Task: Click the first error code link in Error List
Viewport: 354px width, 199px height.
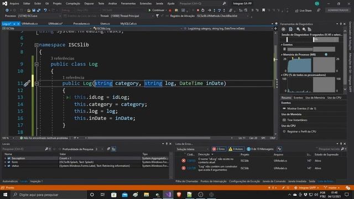Action: click(191, 161)
